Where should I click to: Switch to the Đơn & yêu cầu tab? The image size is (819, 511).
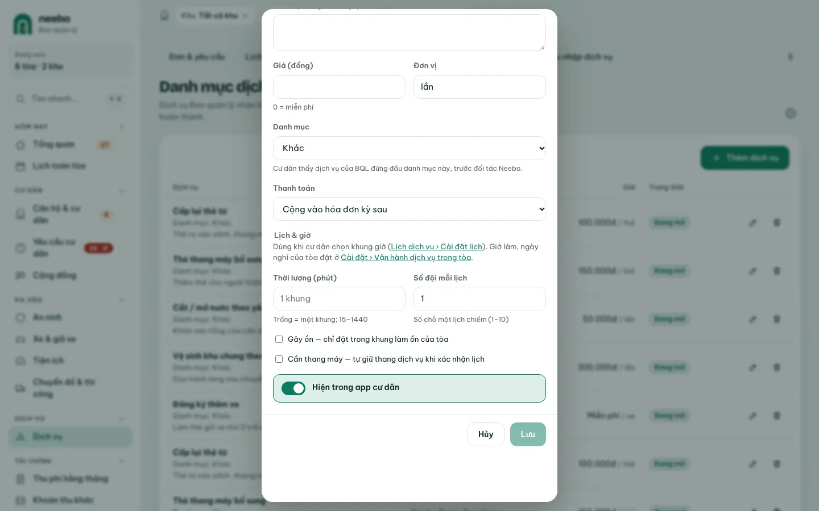[197, 57]
